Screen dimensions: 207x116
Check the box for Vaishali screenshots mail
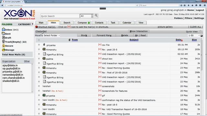(39, 86)
